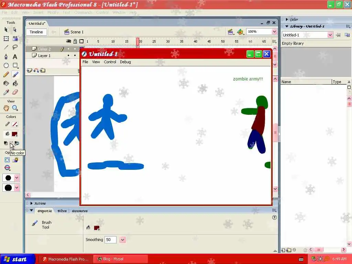Open the brush shape dropdown
Image resolution: width=352 pixels, height=264 pixels.
point(16,188)
